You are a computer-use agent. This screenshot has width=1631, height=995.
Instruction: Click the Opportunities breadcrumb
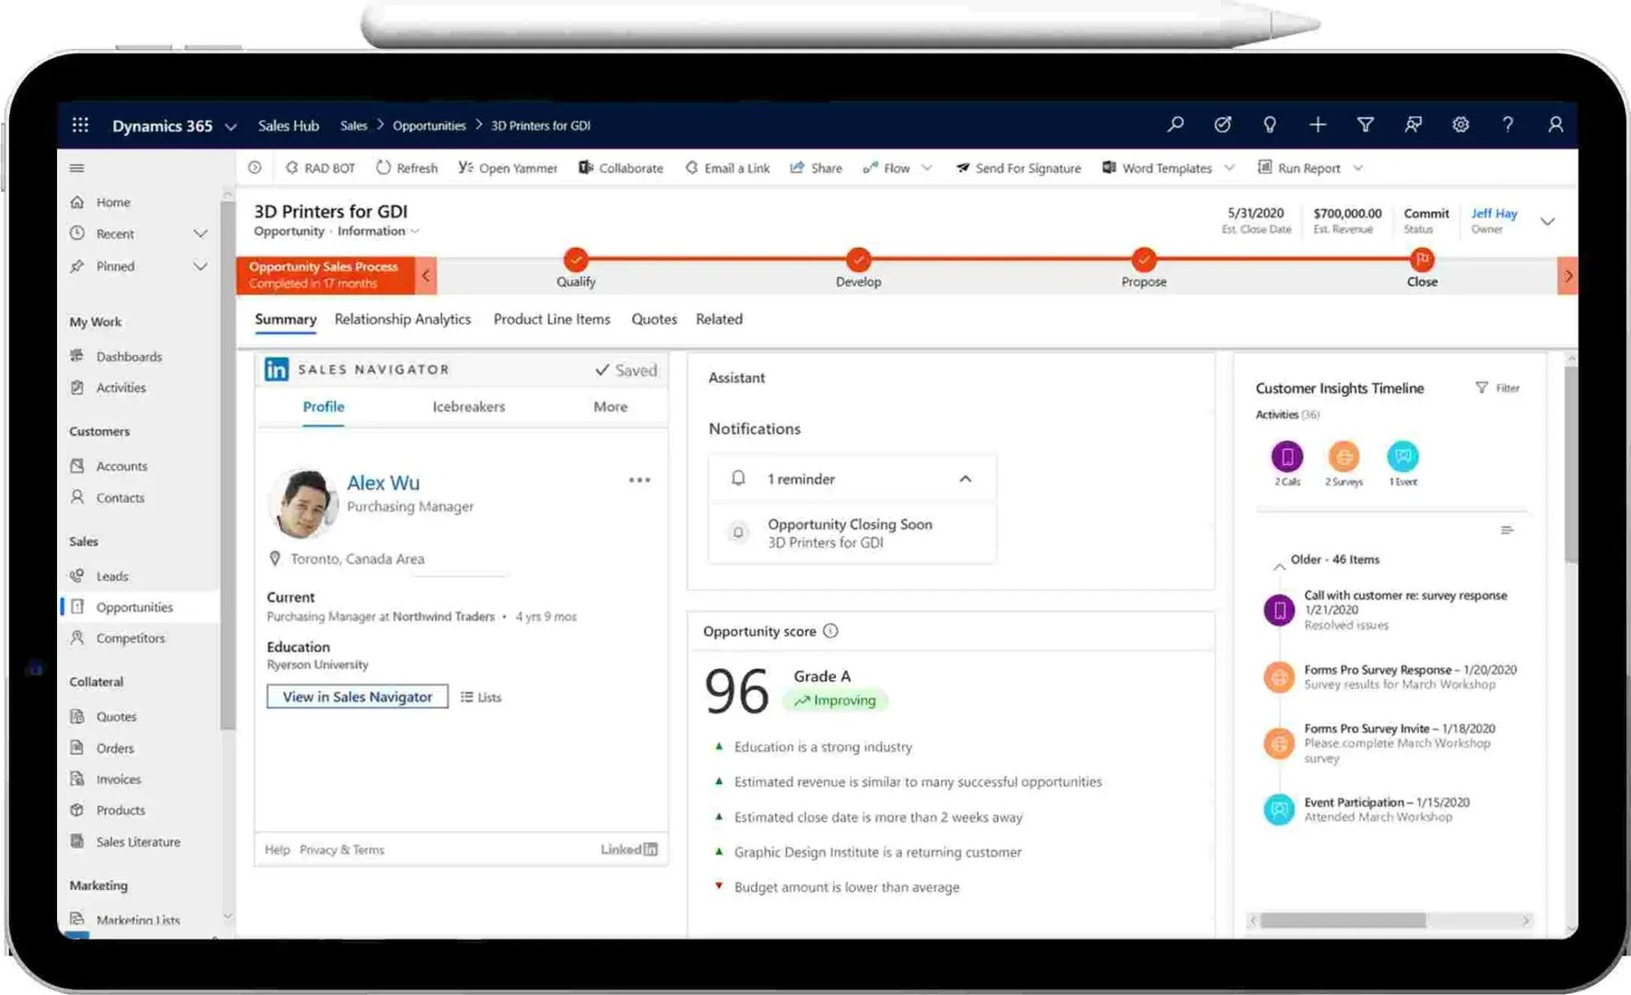[429, 125]
